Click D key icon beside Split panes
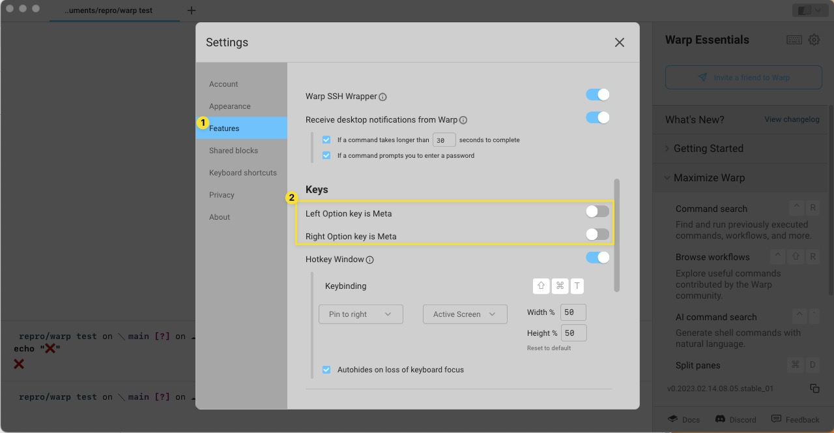834x433 pixels. click(x=812, y=365)
